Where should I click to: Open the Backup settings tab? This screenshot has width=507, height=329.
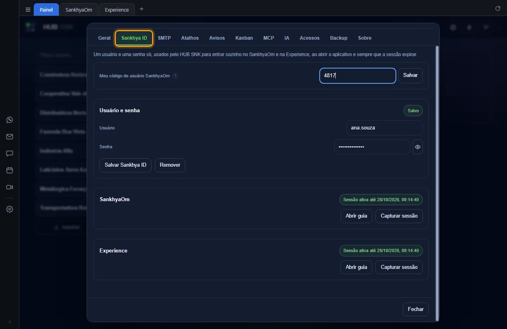coord(339,38)
